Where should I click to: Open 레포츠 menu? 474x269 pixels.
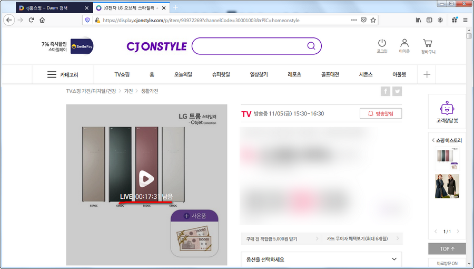pyautogui.click(x=294, y=74)
